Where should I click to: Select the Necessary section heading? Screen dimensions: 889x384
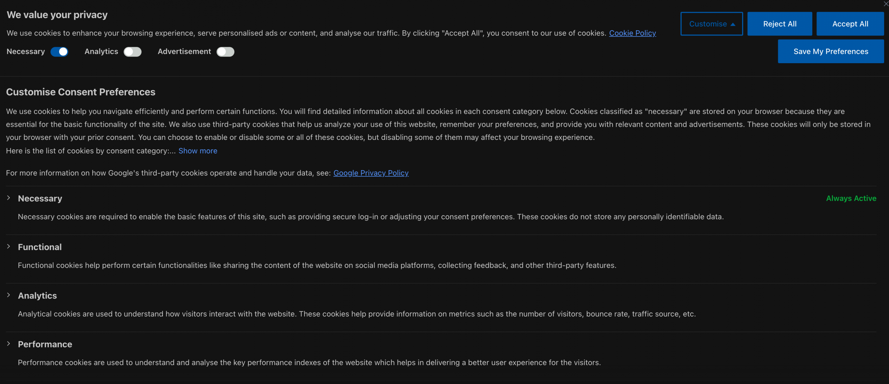40,199
